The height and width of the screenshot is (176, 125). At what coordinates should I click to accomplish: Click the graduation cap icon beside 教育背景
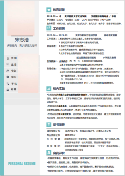point(49,10)
